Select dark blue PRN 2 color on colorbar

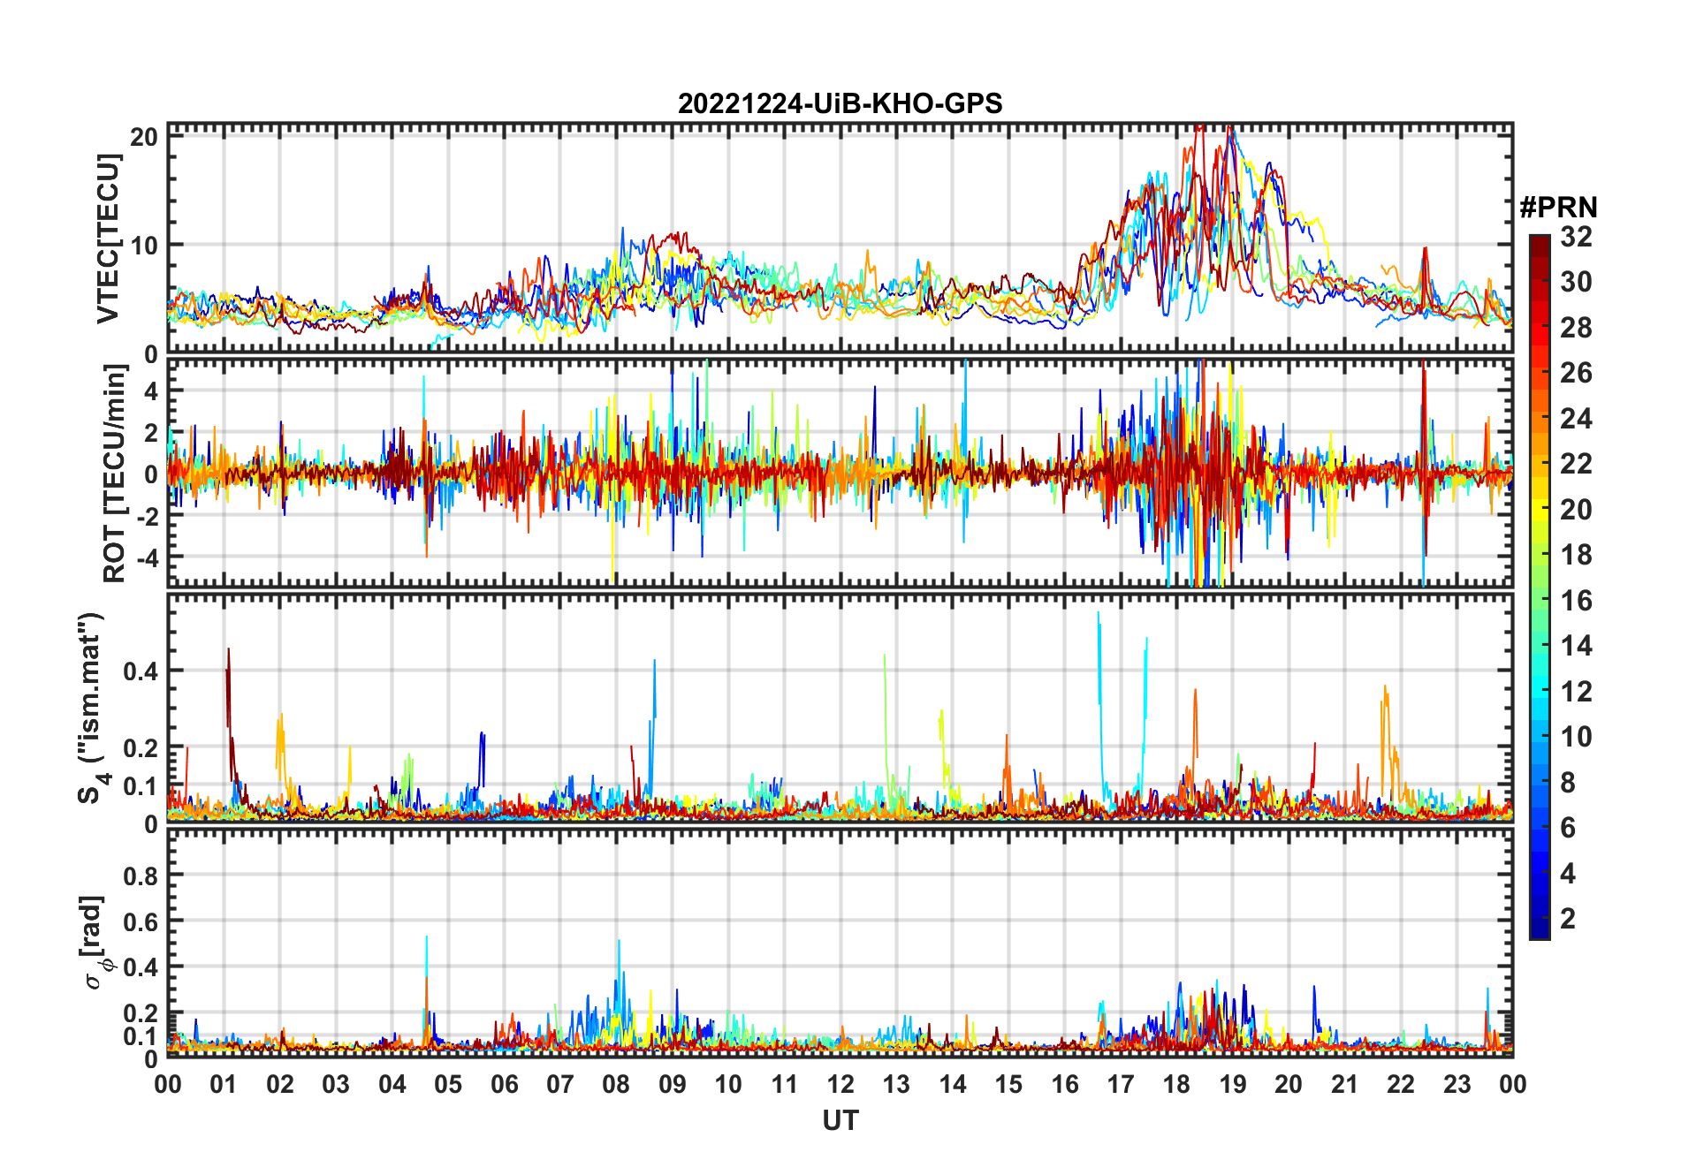[x=1540, y=919]
